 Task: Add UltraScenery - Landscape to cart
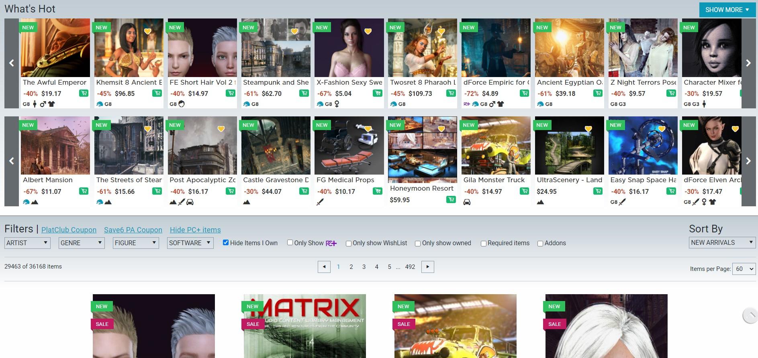tap(598, 191)
